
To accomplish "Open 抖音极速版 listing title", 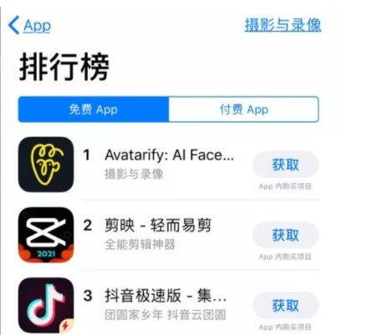I will click(x=165, y=296).
